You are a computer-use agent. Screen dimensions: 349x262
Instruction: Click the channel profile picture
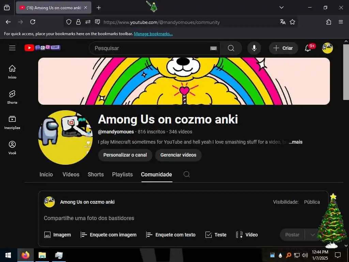(x=65, y=137)
